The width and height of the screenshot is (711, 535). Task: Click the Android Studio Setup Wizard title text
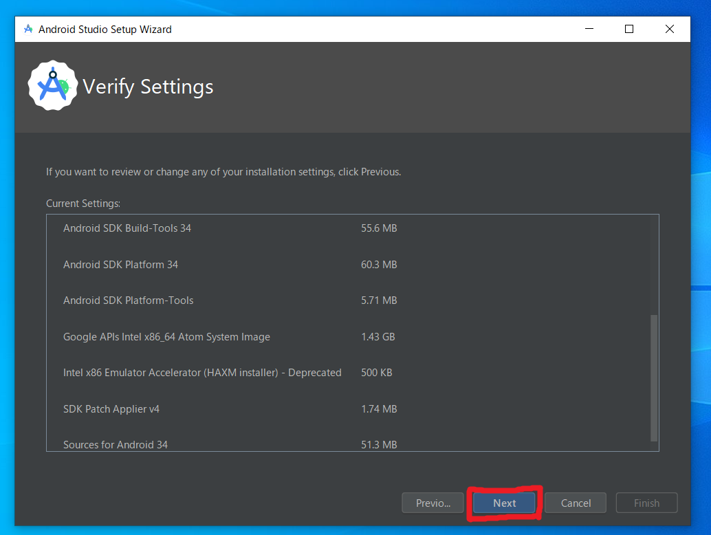pos(105,30)
